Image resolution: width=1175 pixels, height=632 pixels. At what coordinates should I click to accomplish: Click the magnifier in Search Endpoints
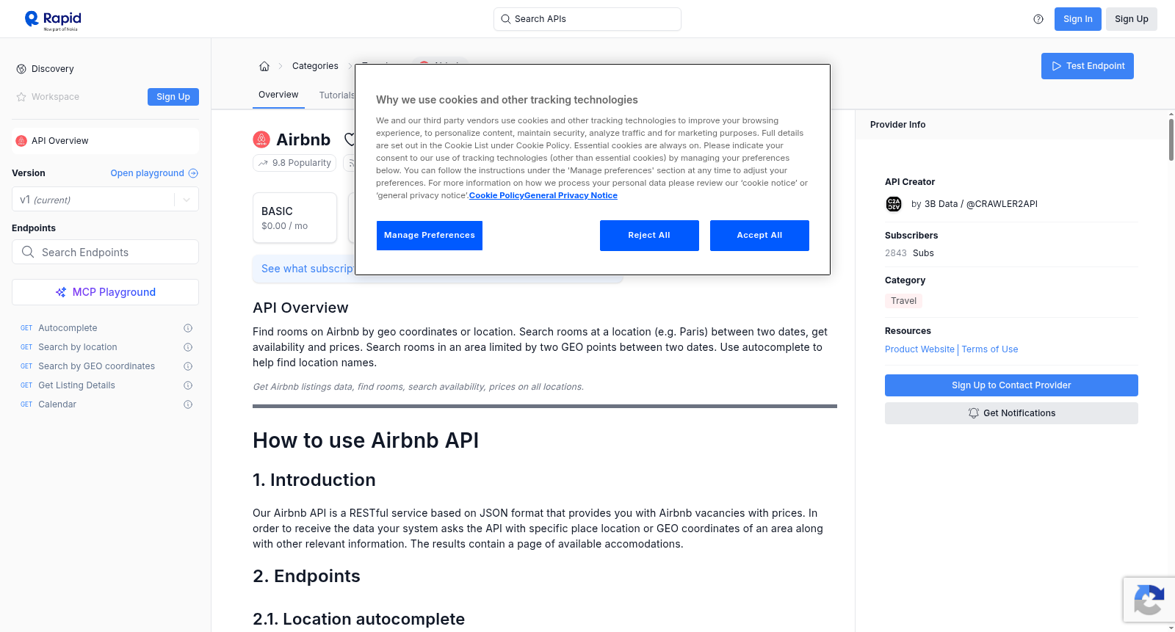28,252
